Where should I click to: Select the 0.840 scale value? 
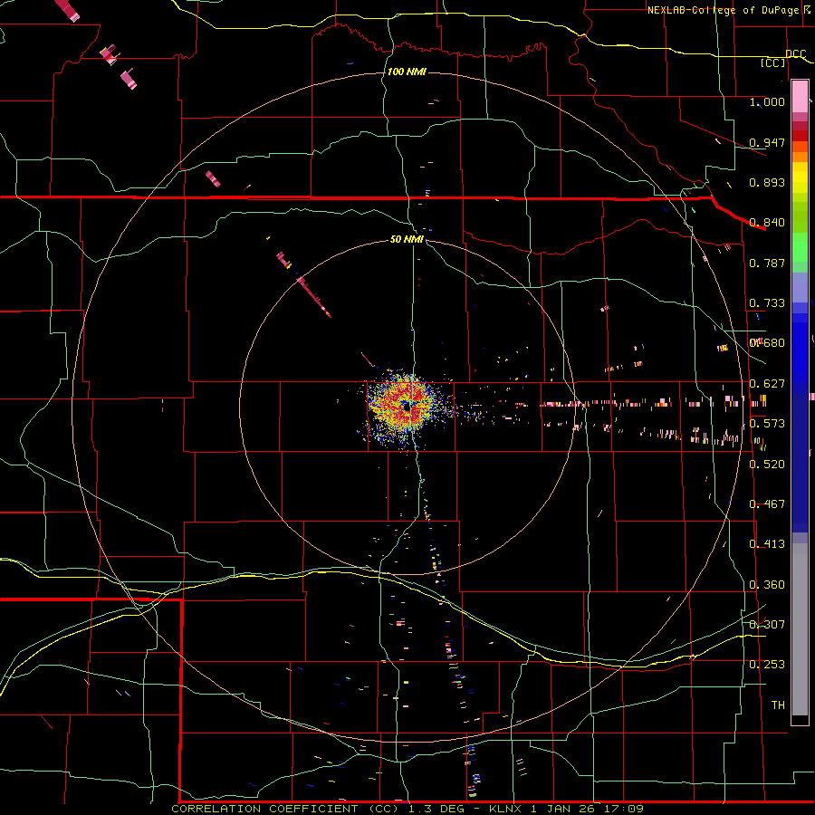(x=767, y=223)
